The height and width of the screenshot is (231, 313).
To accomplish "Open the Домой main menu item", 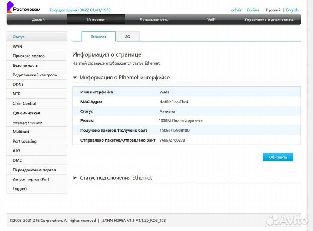I will [38, 20].
